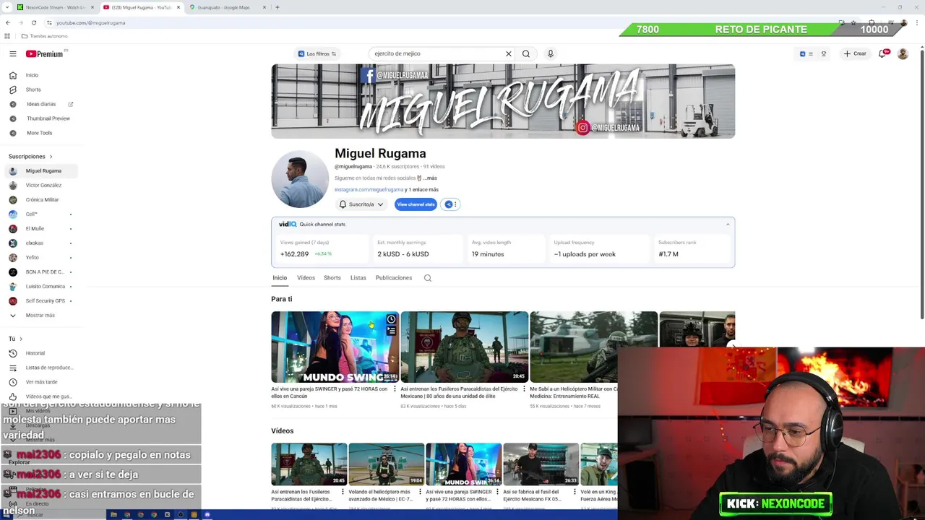Switch to the Publicaciones channel tab
Image resolution: width=925 pixels, height=520 pixels.
[x=394, y=278]
